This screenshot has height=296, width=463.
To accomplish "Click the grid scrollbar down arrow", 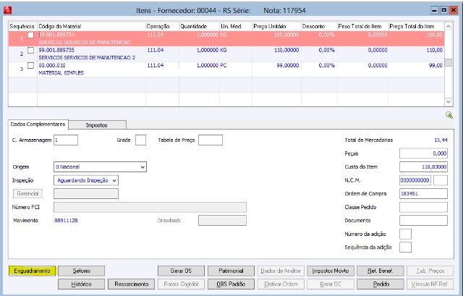I will (x=449, y=101).
